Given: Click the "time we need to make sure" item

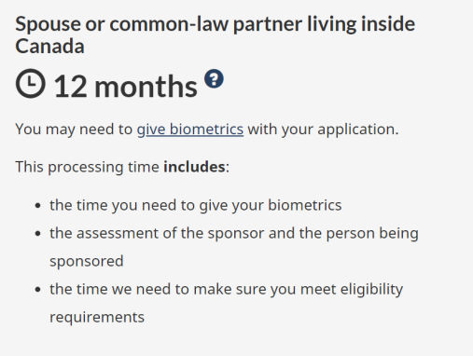Looking at the screenshot, I should click(x=227, y=303).
